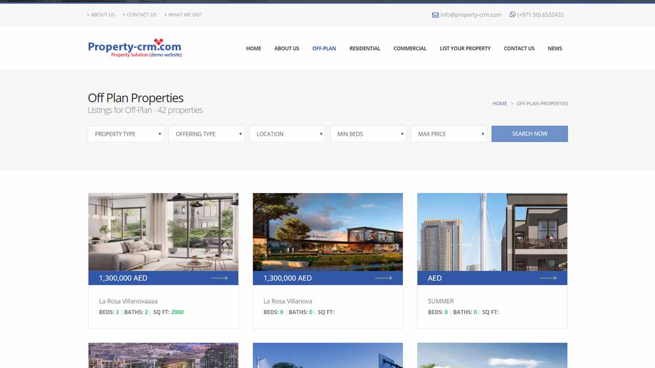The image size is (655, 368).
Task: Open CONTACT US in main navigation
Action: tap(519, 49)
